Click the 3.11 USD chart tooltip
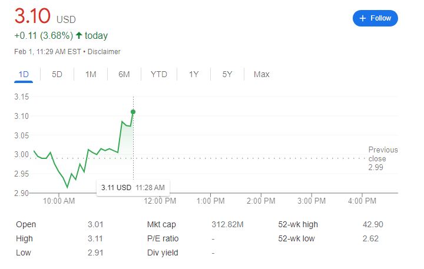 (x=132, y=187)
